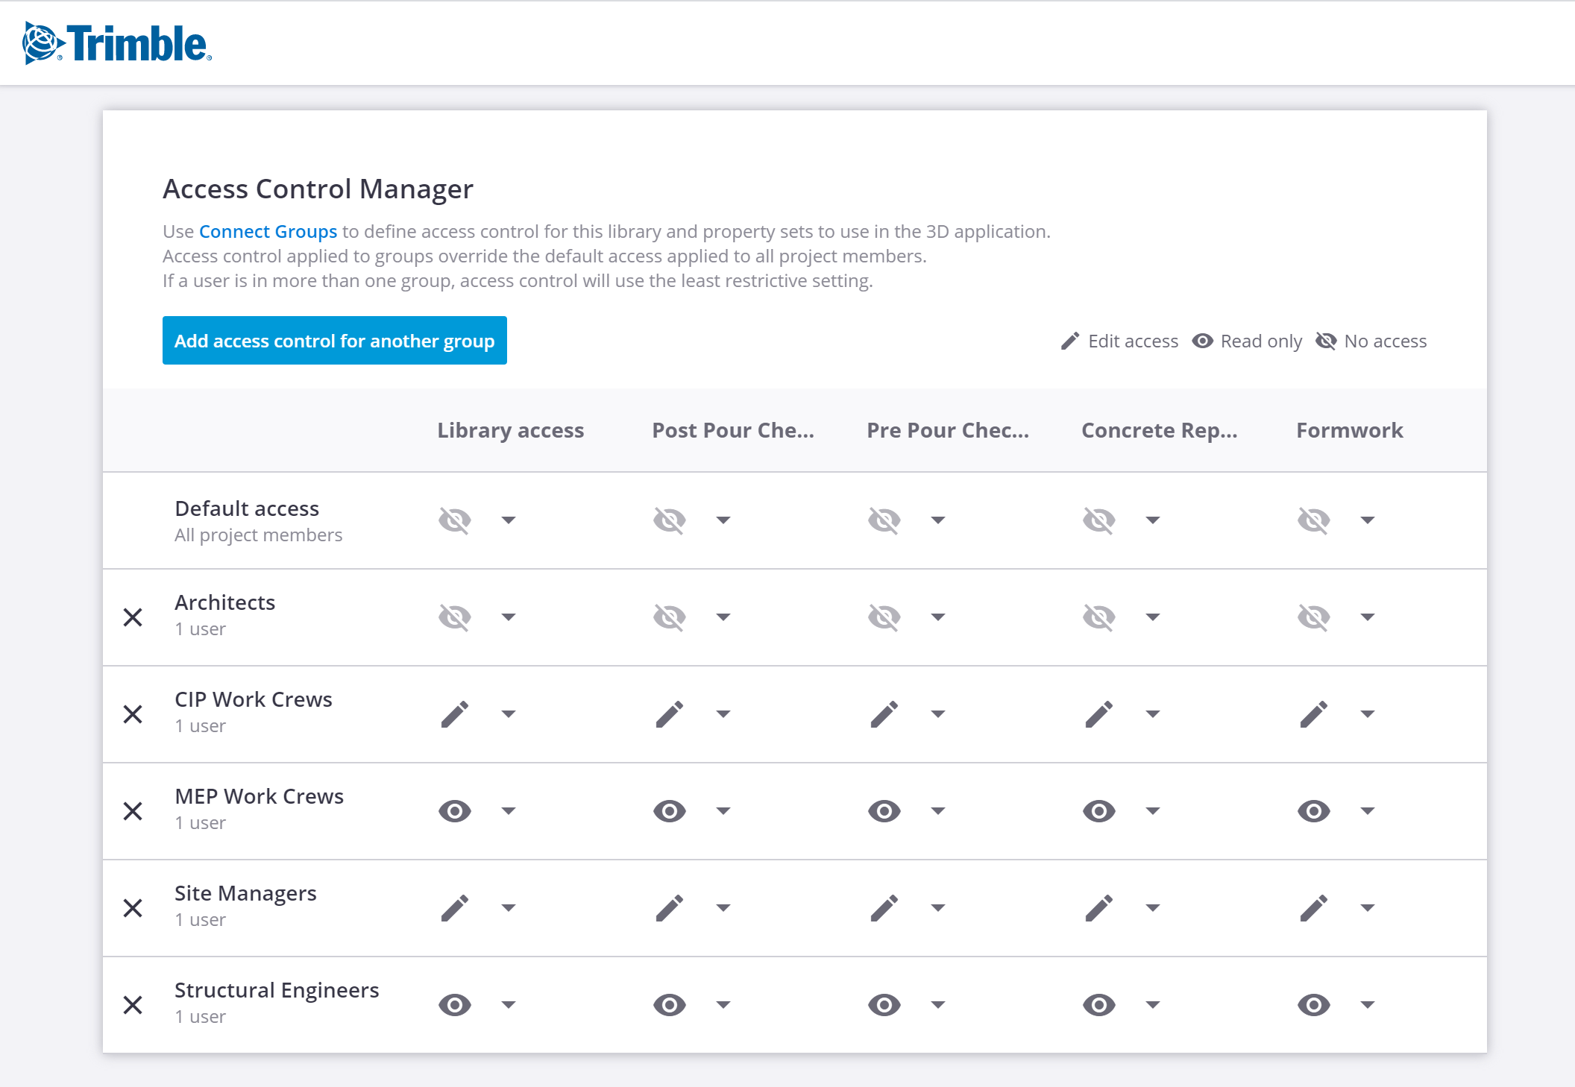This screenshot has width=1575, height=1087.
Task: Toggle Structural Engineers read-only for Pre Pour column
Action: click(x=884, y=1005)
